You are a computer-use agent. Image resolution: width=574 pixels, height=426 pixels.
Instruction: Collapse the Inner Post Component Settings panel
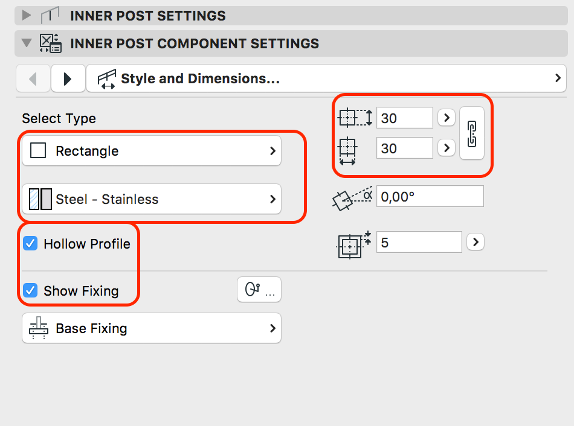click(x=27, y=43)
